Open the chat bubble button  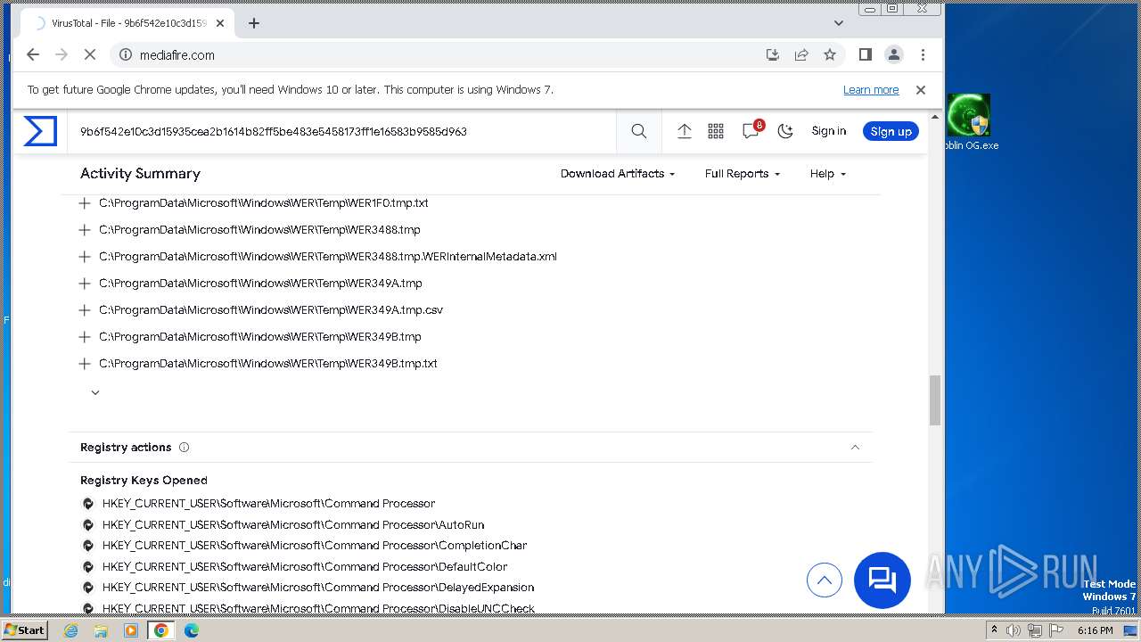tap(882, 580)
